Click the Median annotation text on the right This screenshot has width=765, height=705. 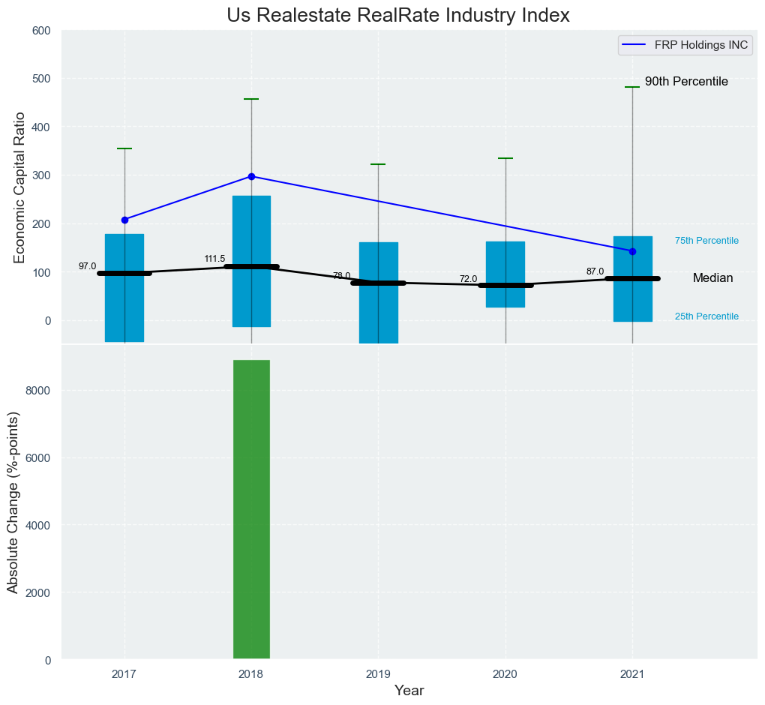pos(712,278)
